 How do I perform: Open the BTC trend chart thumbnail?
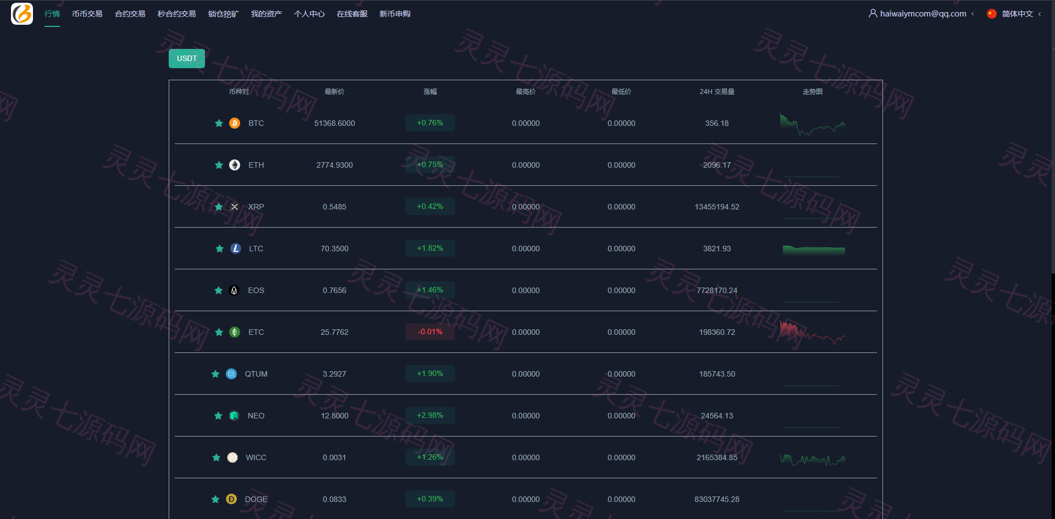813,124
